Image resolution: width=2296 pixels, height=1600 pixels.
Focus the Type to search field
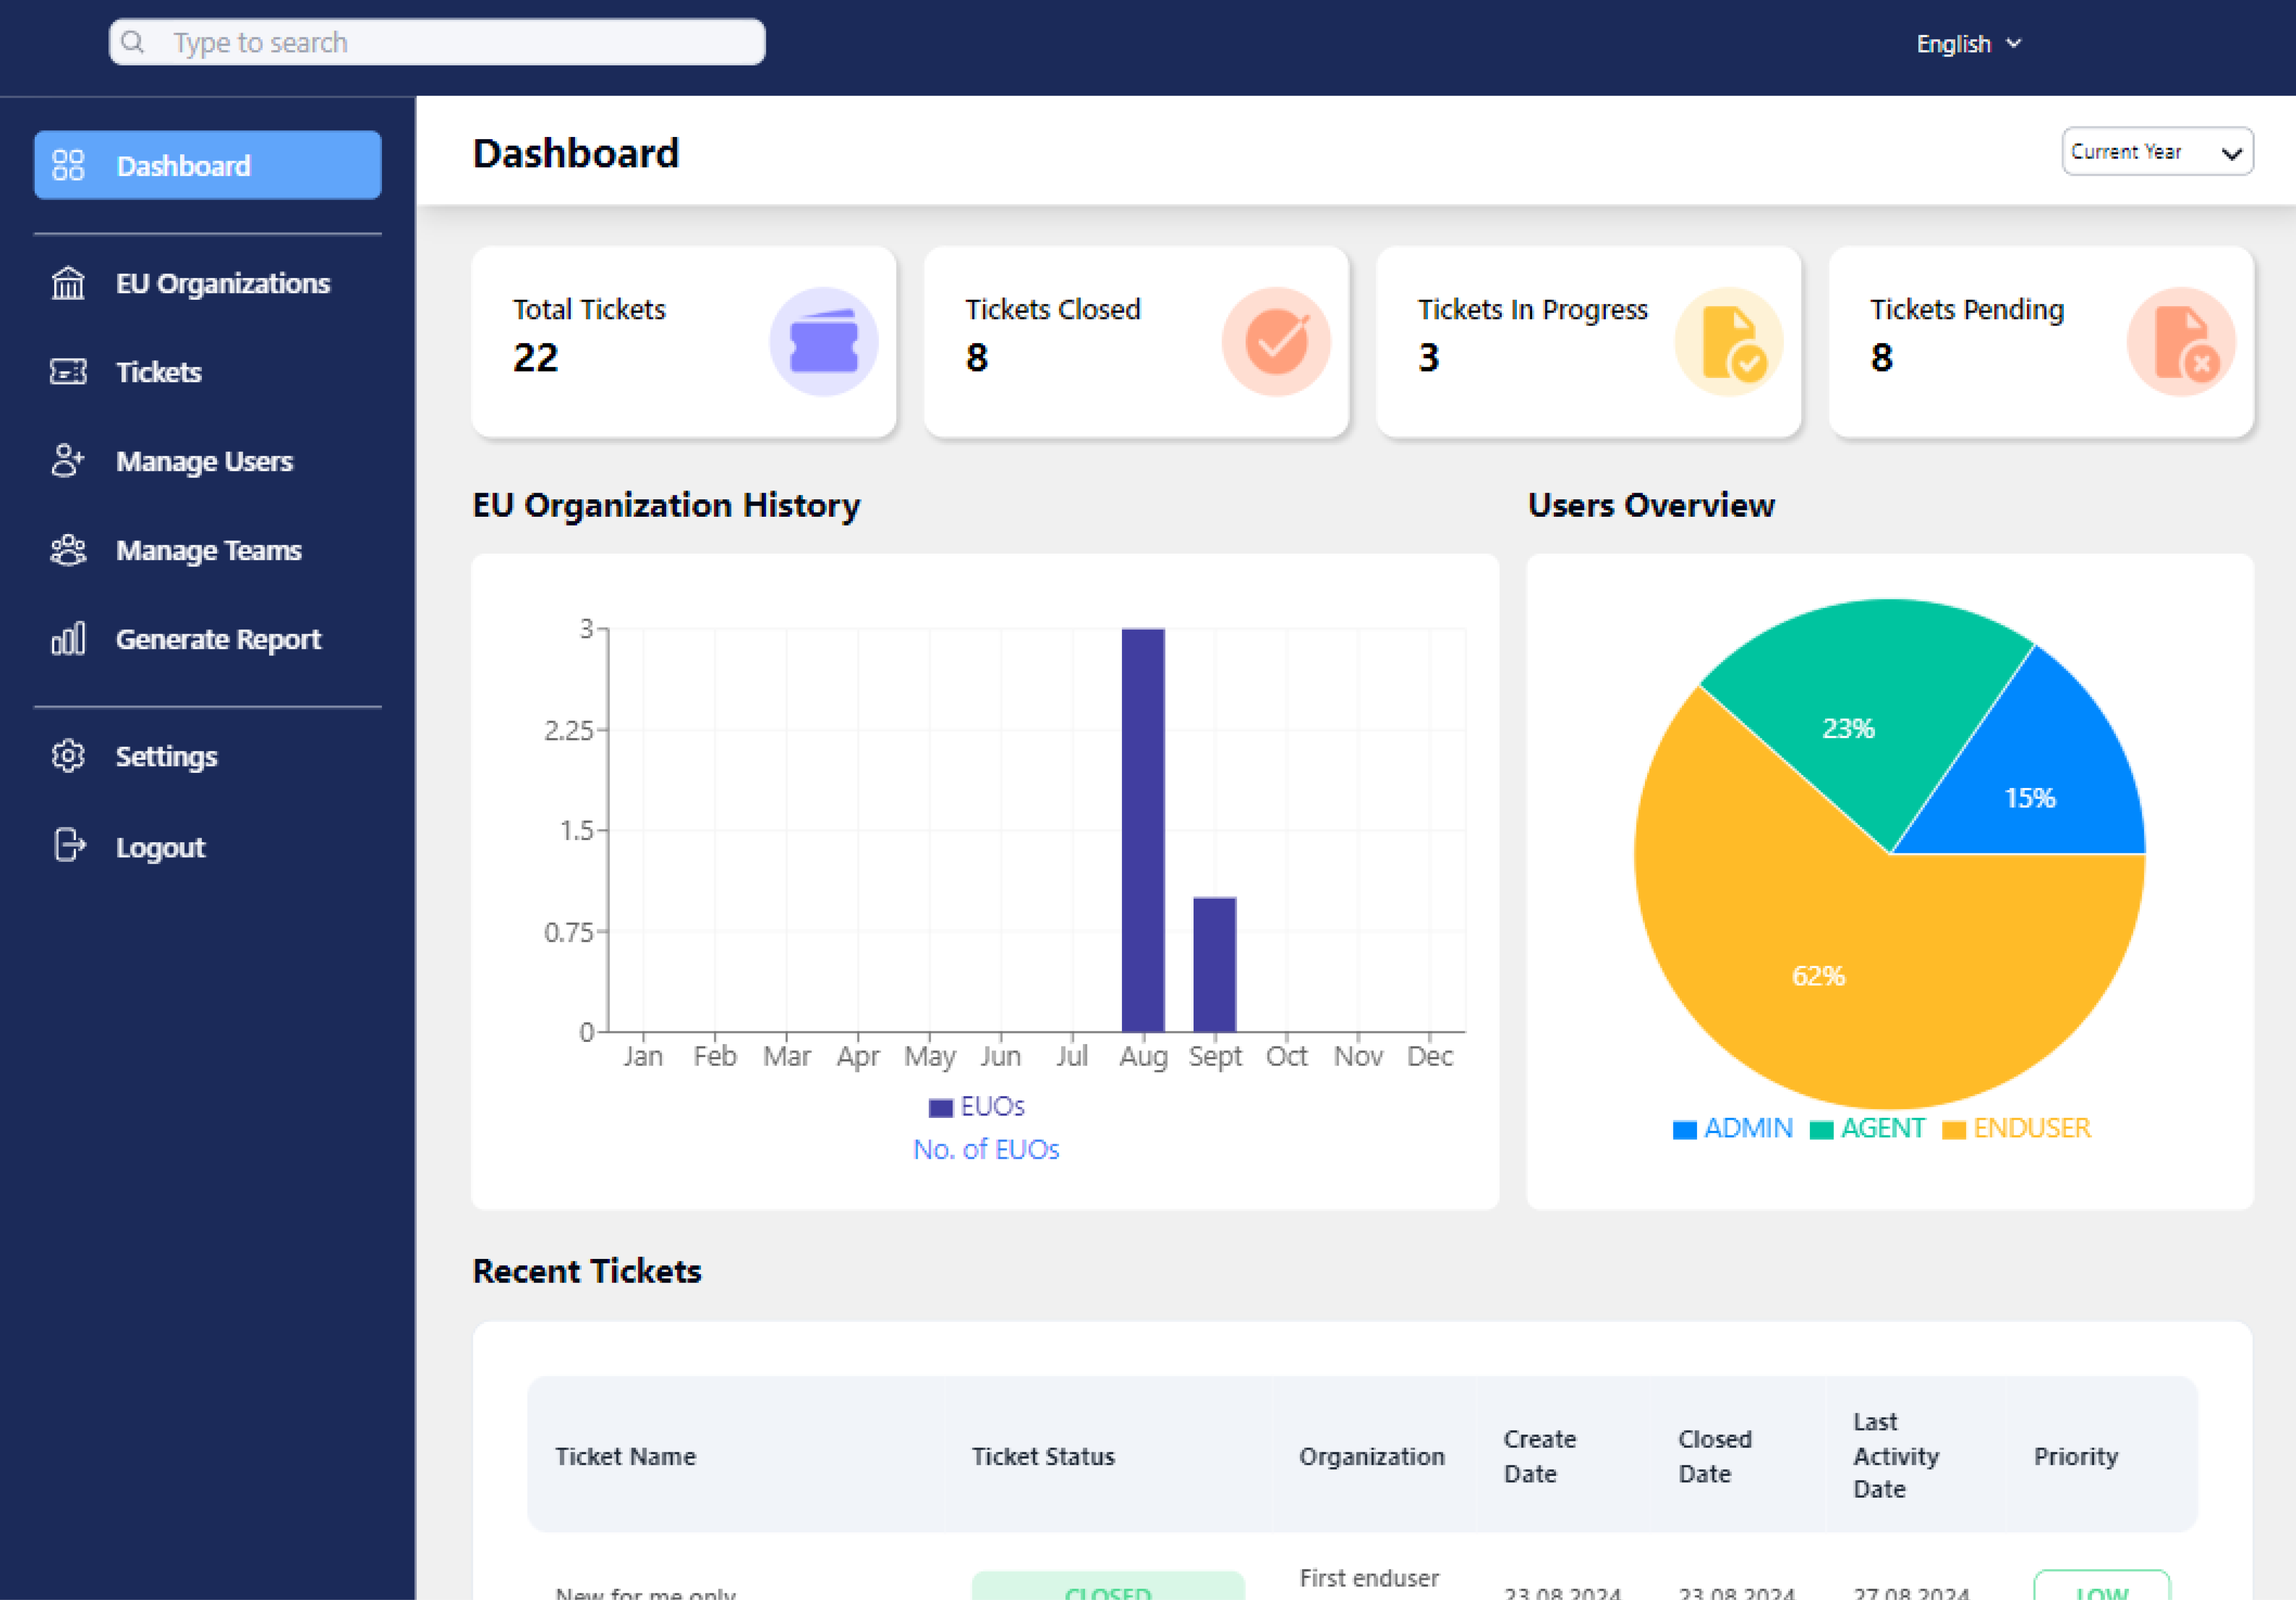pos(437,42)
